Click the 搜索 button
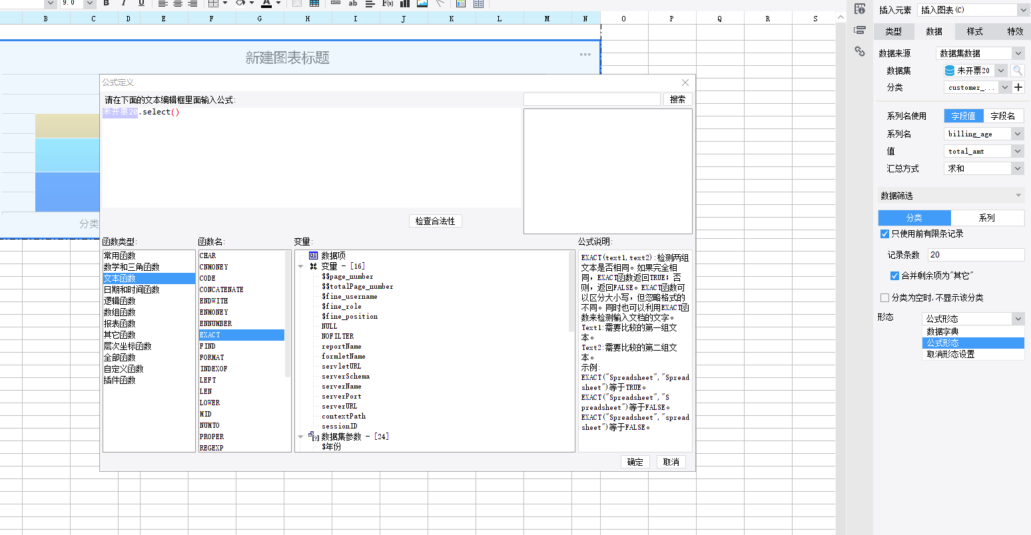This screenshot has height=535, width=1031. [677, 99]
